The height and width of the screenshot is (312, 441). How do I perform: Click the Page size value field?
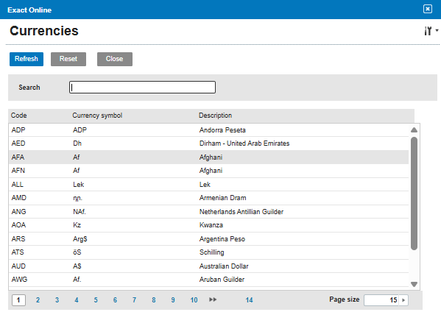(381, 300)
